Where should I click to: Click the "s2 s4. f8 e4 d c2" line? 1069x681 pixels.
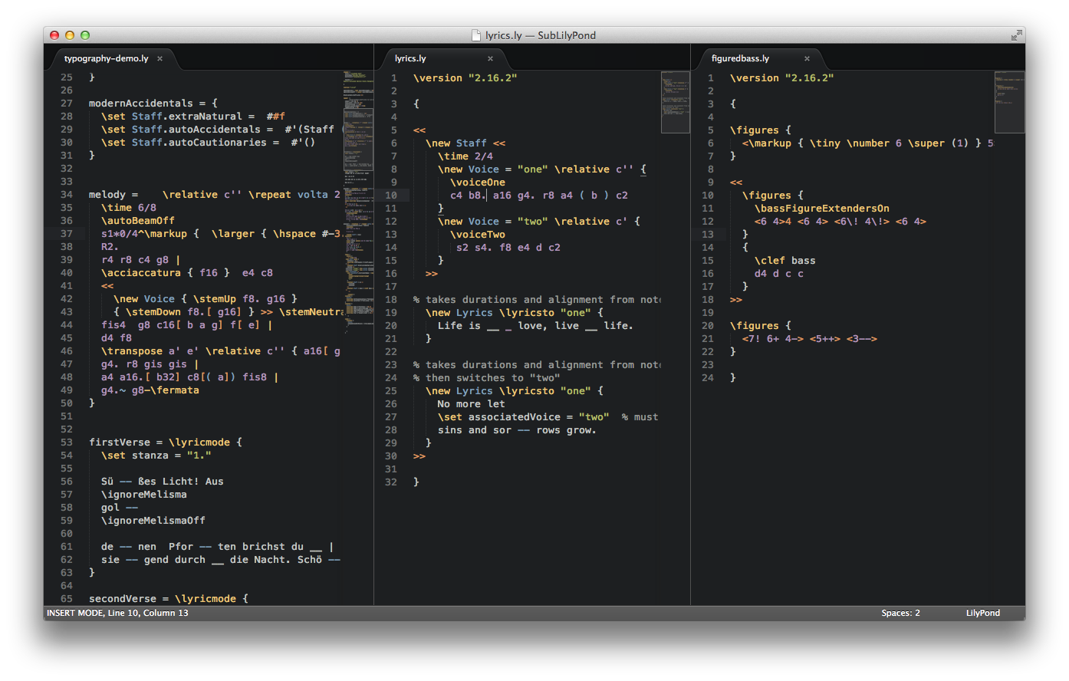(508, 248)
